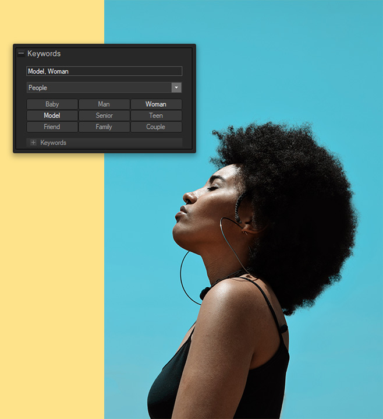This screenshot has height=419, width=383.
Task: Deselect the active Woman keyword
Action: (155, 104)
